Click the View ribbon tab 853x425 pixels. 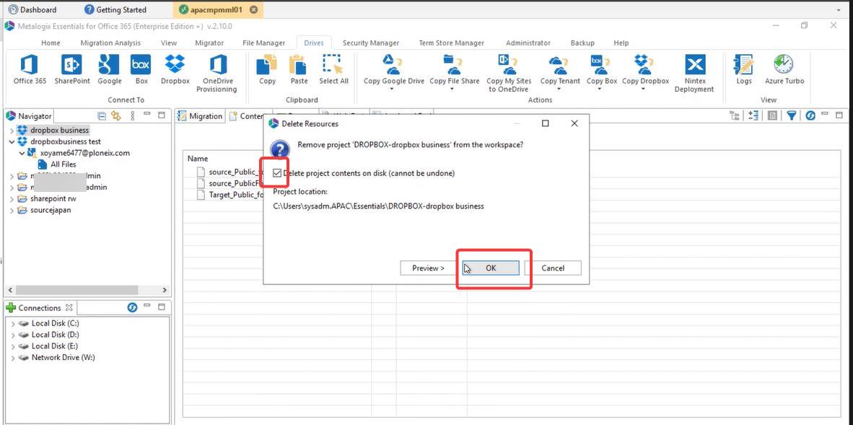[169, 43]
